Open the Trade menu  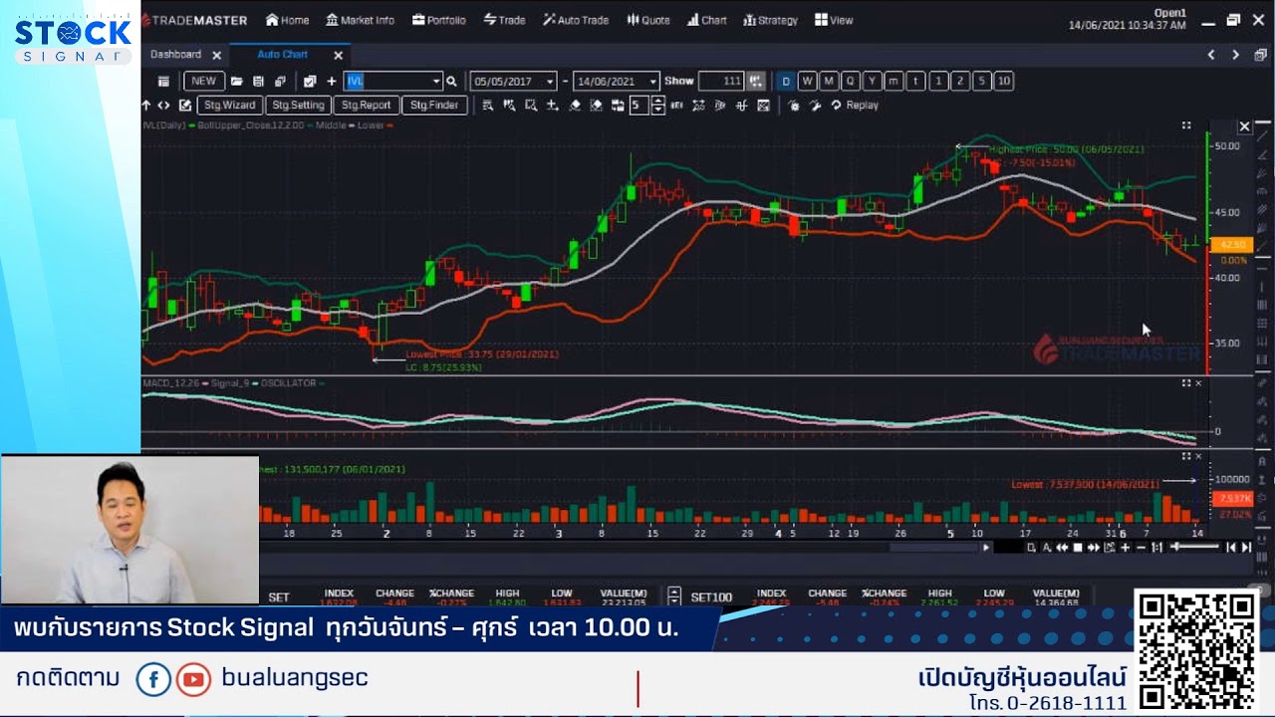504,20
